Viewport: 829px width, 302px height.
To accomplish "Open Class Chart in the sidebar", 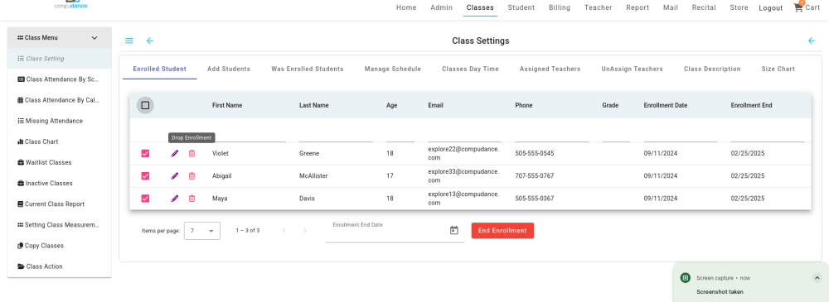I will [59, 141].
